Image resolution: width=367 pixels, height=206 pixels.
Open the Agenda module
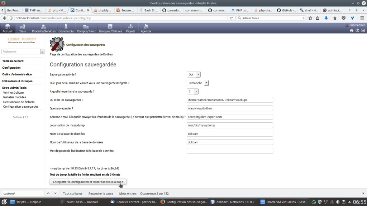(146, 28)
